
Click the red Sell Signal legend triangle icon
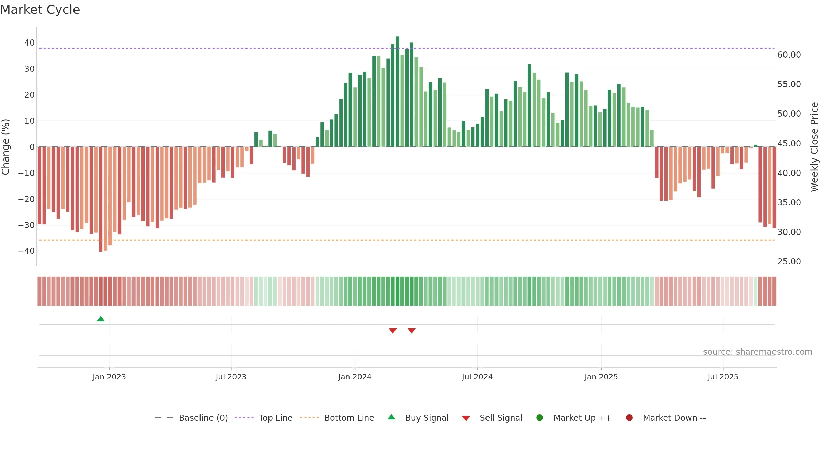466,418
